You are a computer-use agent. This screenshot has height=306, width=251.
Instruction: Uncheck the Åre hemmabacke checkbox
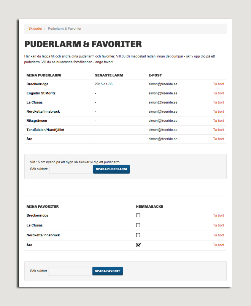[138, 245]
